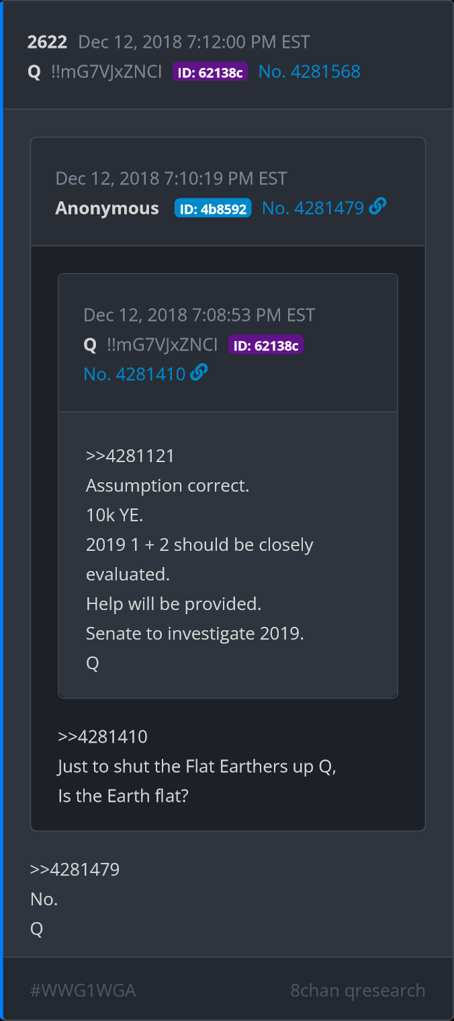Click the chain link icon beside No. 4281410
The height and width of the screenshot is (1021, 454).
click(x=199, y=373)
